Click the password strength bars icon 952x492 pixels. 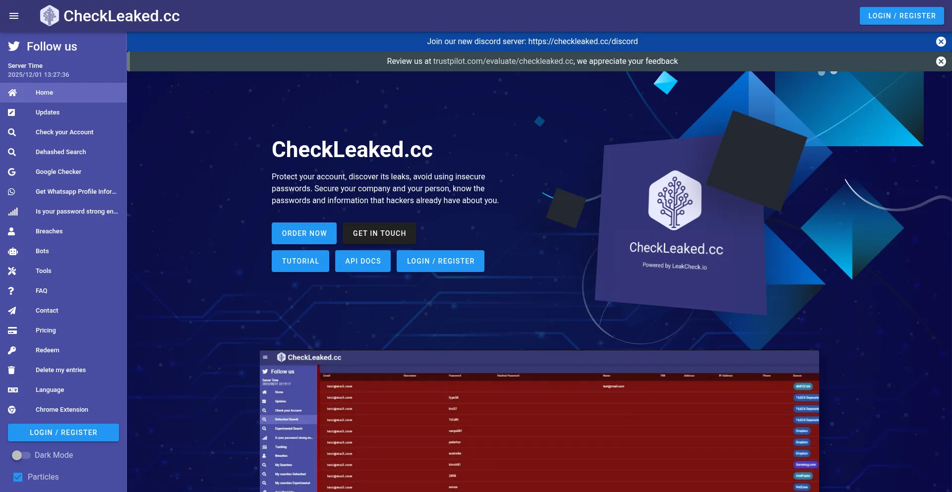click(12, 212)
